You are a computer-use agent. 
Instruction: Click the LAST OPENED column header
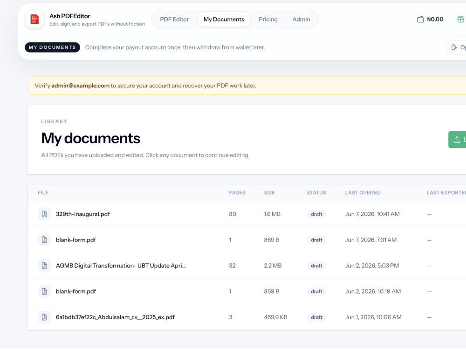363,193
